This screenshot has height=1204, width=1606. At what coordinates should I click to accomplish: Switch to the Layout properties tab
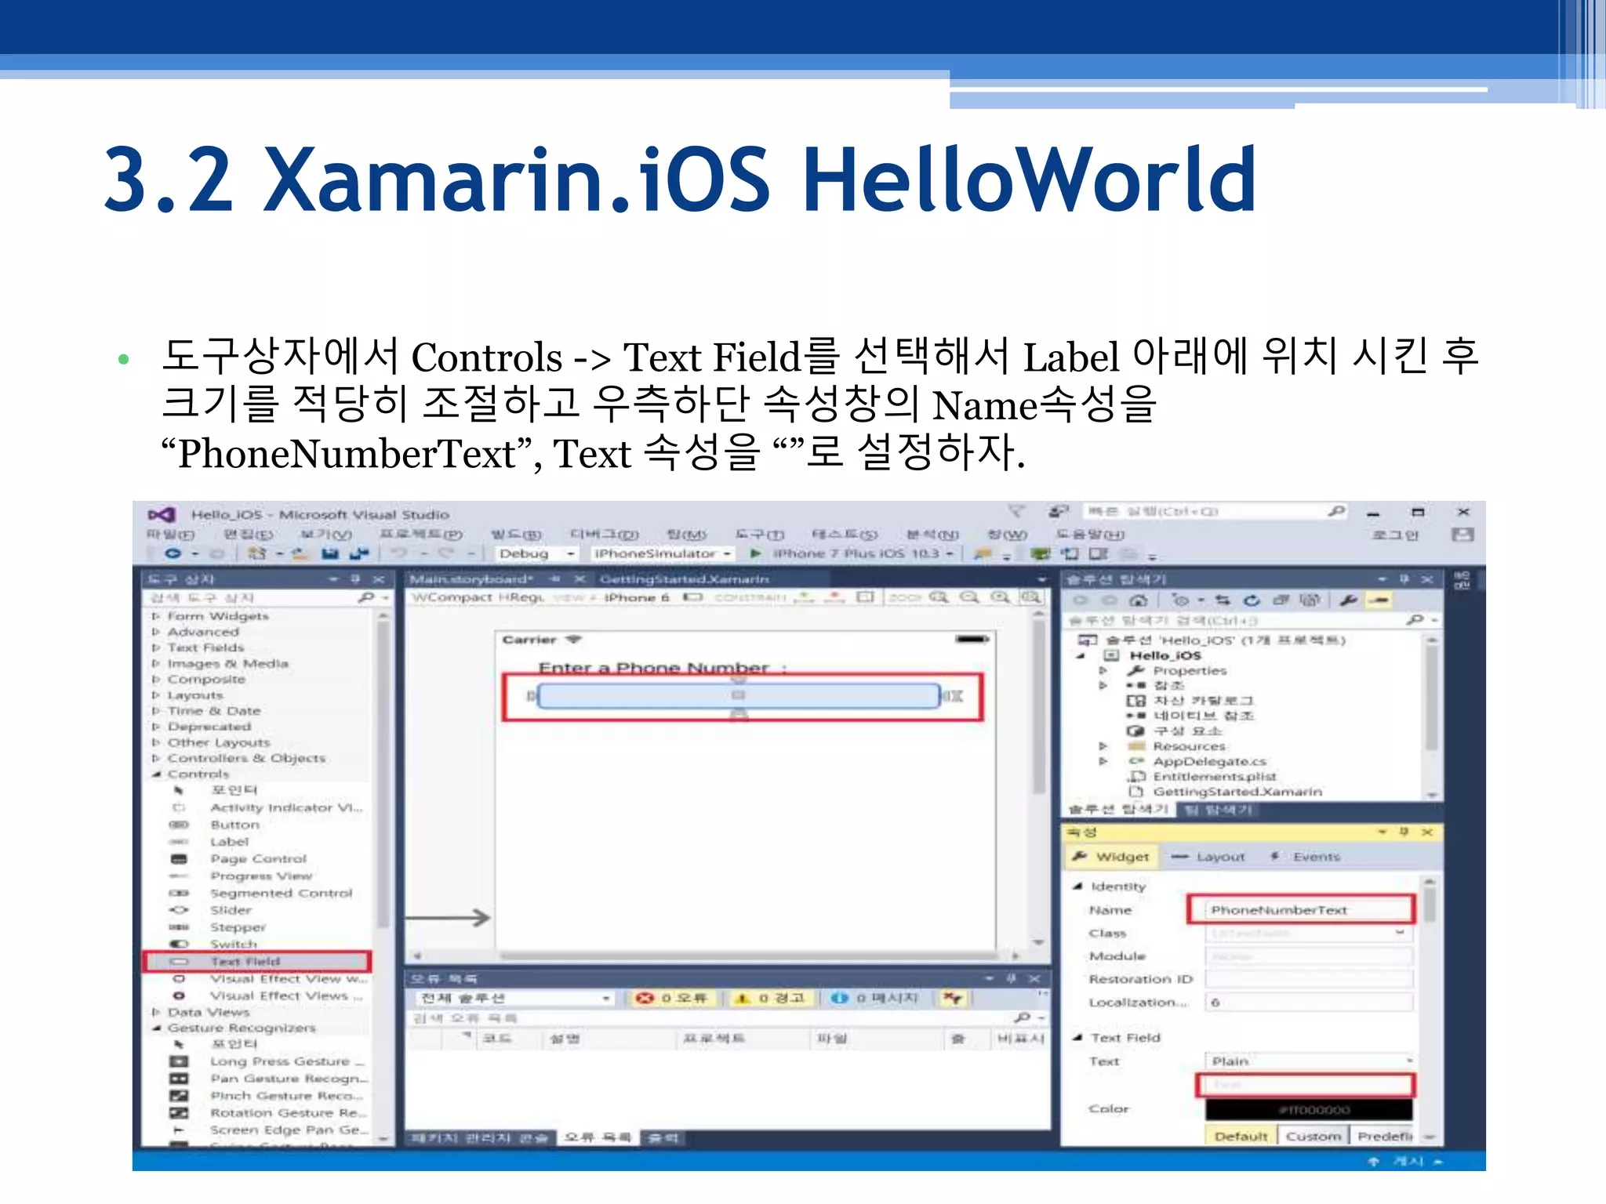click(x=1208, y=857)
